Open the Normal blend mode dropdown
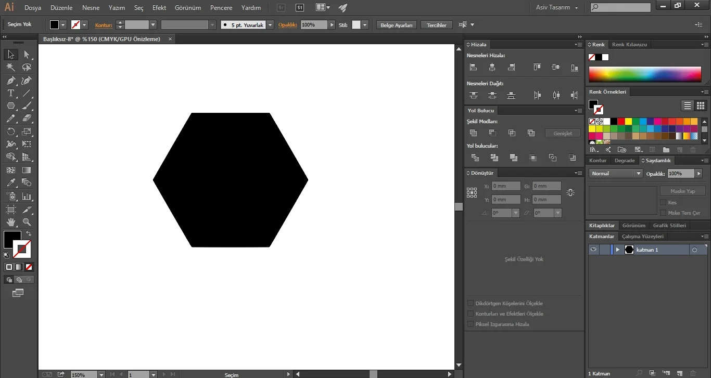This screenshot has height=378, width=711. 616,173
